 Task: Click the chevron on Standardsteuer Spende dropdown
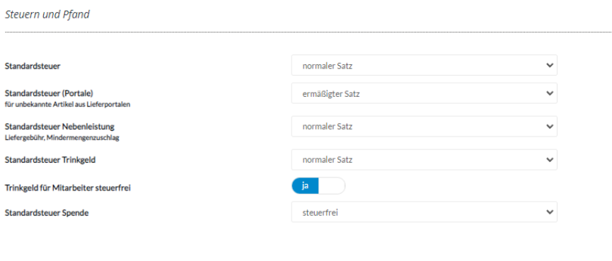pyautogui.click(x=550, y=212)
